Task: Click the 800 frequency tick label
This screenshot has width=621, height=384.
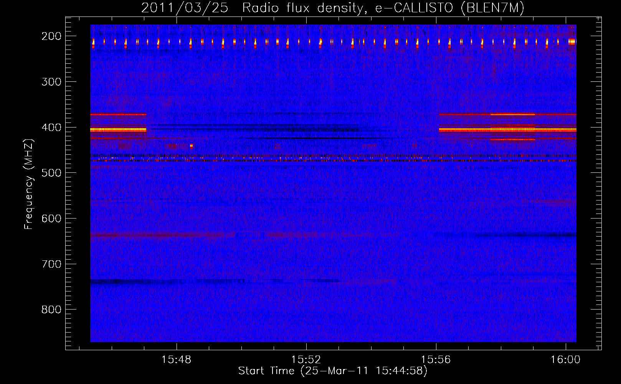Action: [51, 310]
